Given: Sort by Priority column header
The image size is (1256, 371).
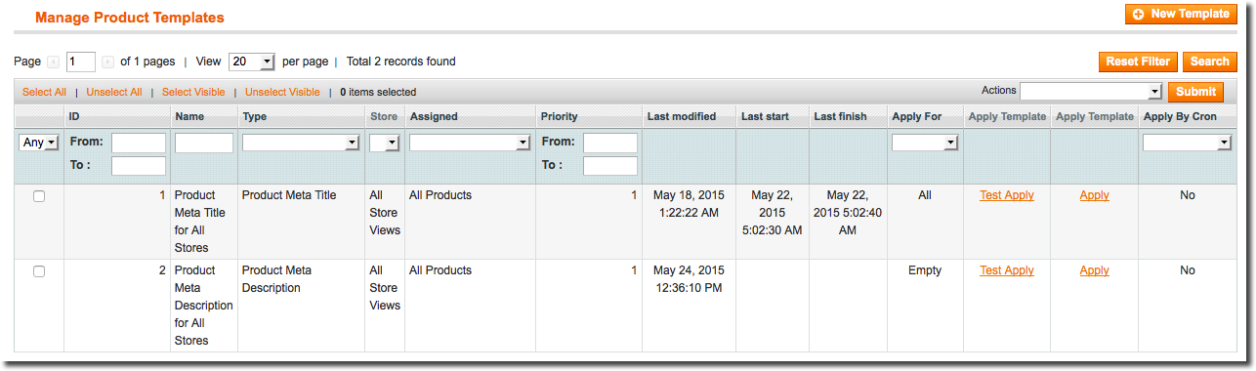Looking at the screenshot, I should [560, 116].
